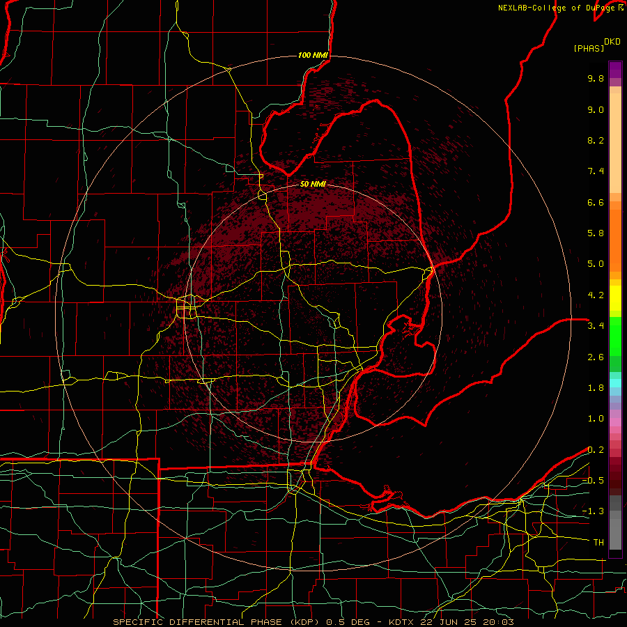Click the 5.8 color scale value

[596, 233]
